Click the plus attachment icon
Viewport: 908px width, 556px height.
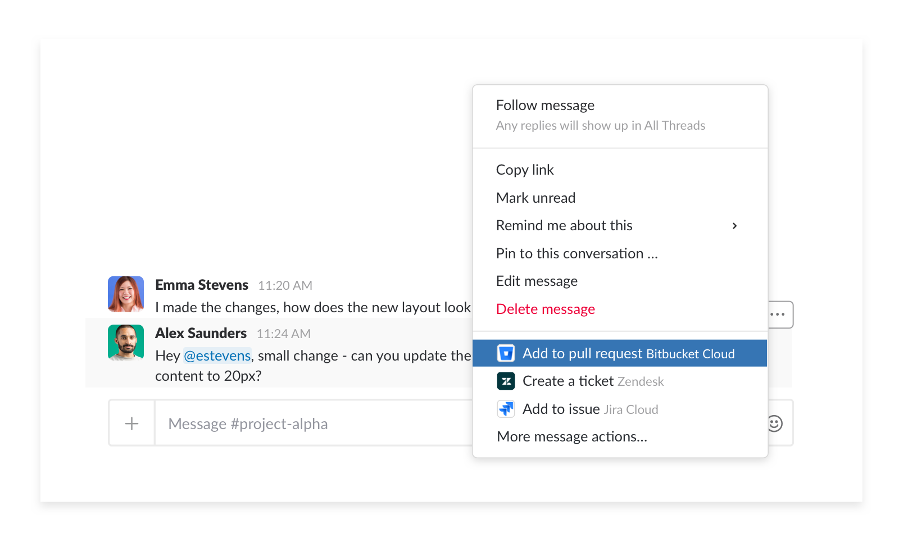pyautogui.click(x=131, y=423)
